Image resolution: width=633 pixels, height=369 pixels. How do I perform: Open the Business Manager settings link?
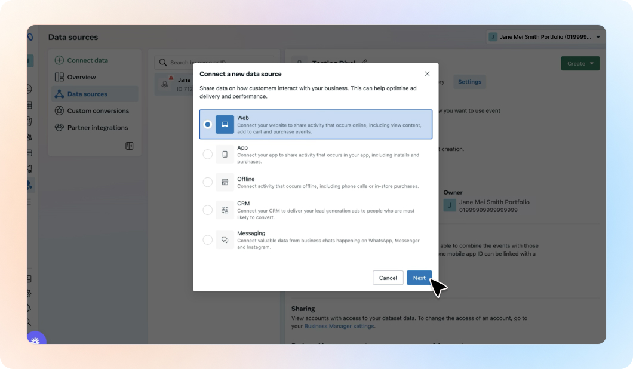coord(339,326)
